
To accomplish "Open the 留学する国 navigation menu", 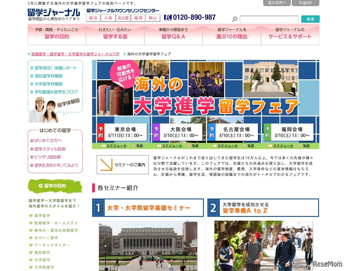I will 115,34.
